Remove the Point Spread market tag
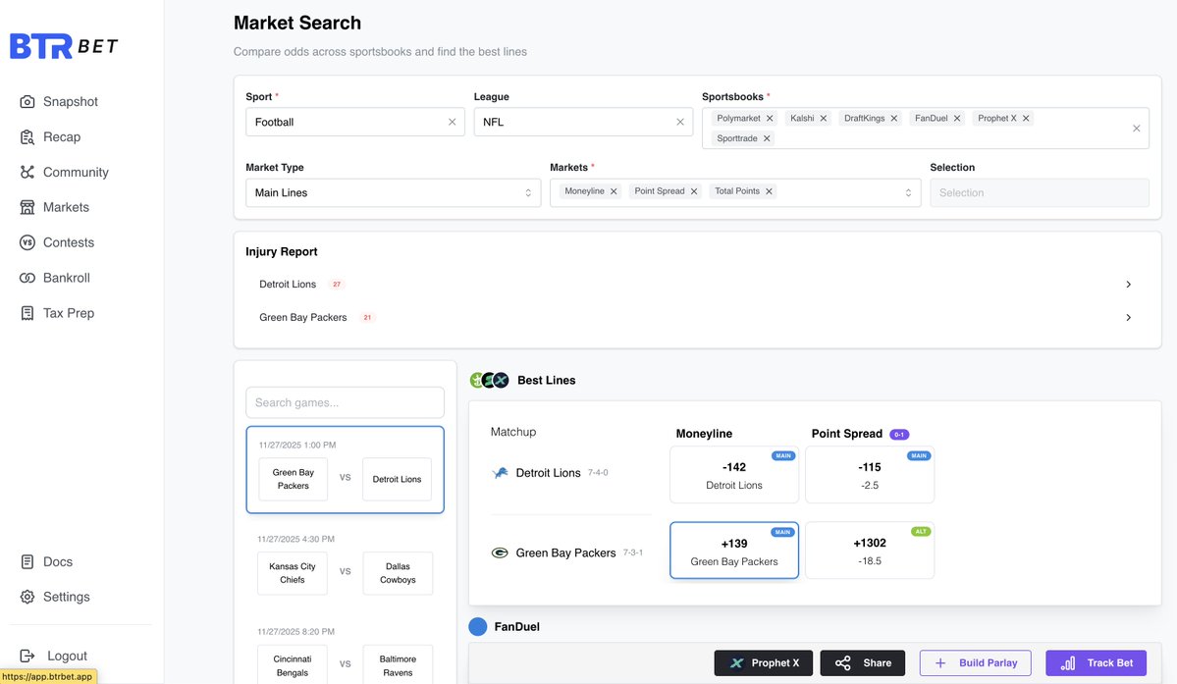 [x=694, y=191]
